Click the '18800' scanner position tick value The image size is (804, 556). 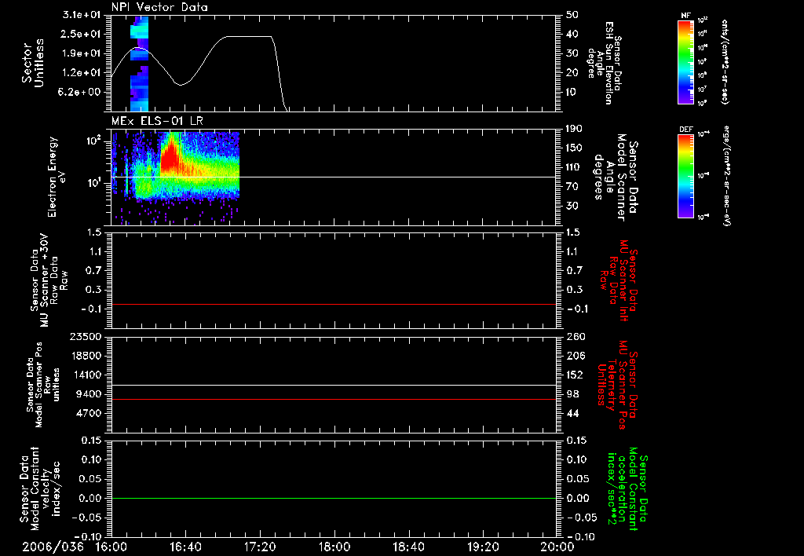[x=86, y=356]
